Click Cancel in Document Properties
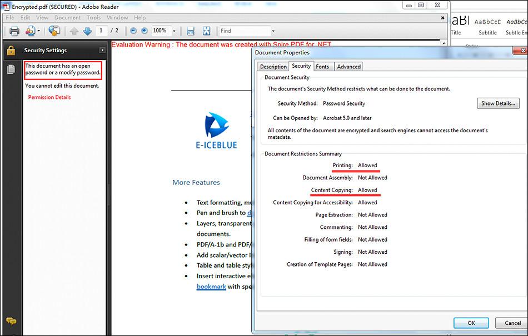Viewport: 528px width, 336px height. (512, 323)
